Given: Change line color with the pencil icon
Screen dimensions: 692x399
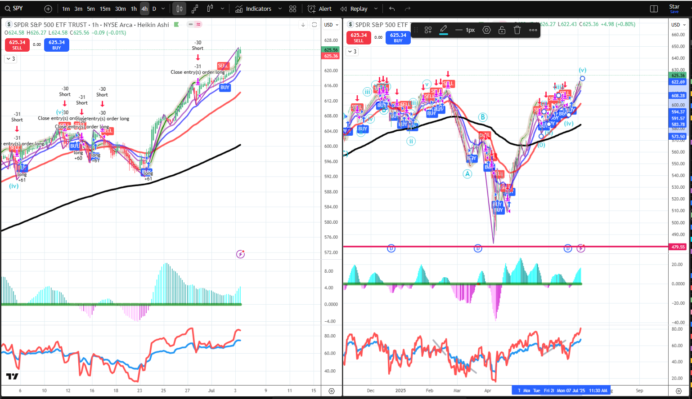Looking at the screenshot, I should coord(444,30).
